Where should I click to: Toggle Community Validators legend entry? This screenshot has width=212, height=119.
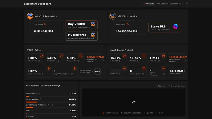click(x=130, y=113)
